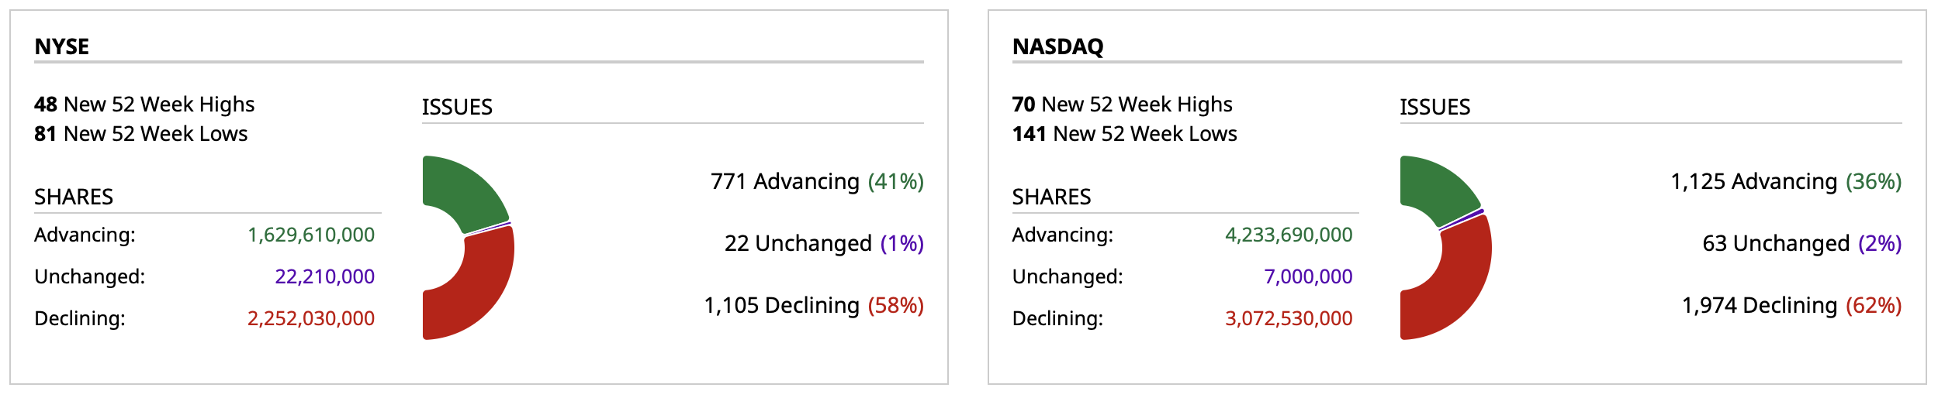
Task: Click NASDAQ 70 New 52 Week Highs
Action: coord(1122,105)
